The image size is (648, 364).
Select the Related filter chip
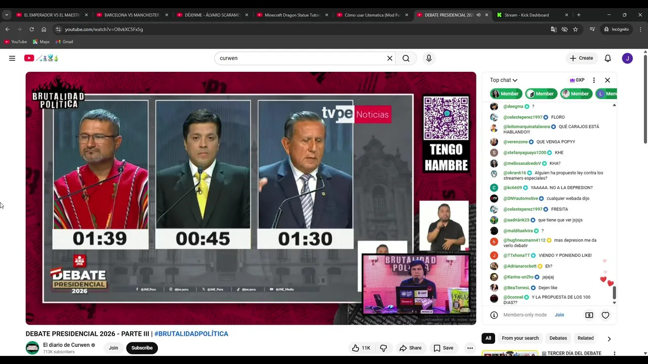tap(586, 338)
